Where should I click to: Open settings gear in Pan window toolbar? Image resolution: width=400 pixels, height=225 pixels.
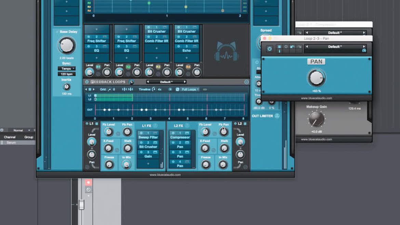coord(286,47)
